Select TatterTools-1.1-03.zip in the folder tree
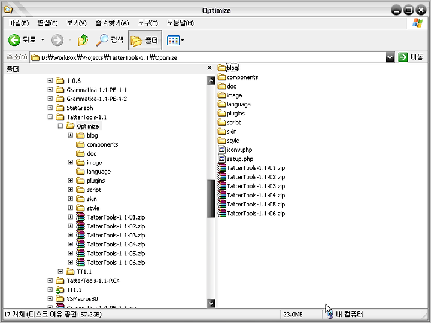The height and width of the screenshot is (323, 431). 116,236
